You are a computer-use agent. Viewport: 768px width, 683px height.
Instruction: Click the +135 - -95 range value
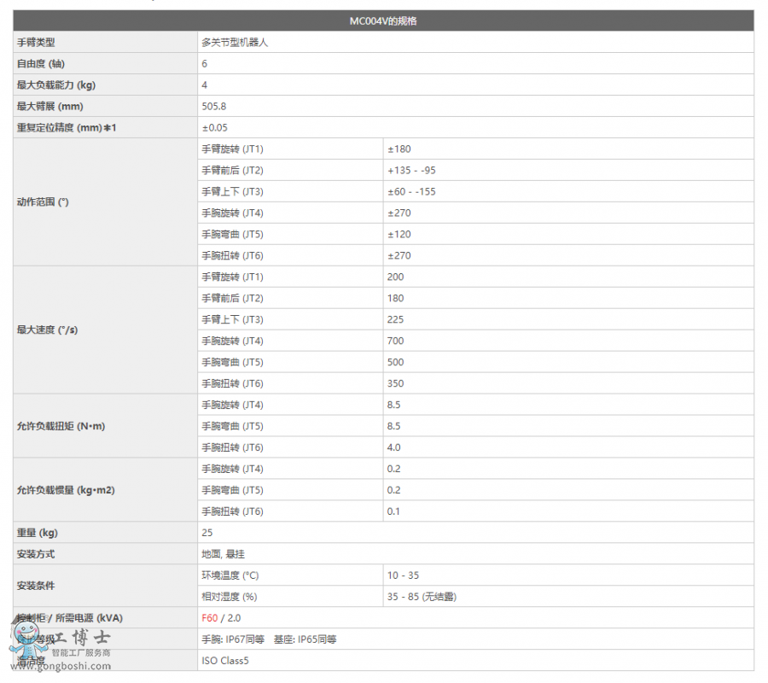pos(411,170)
